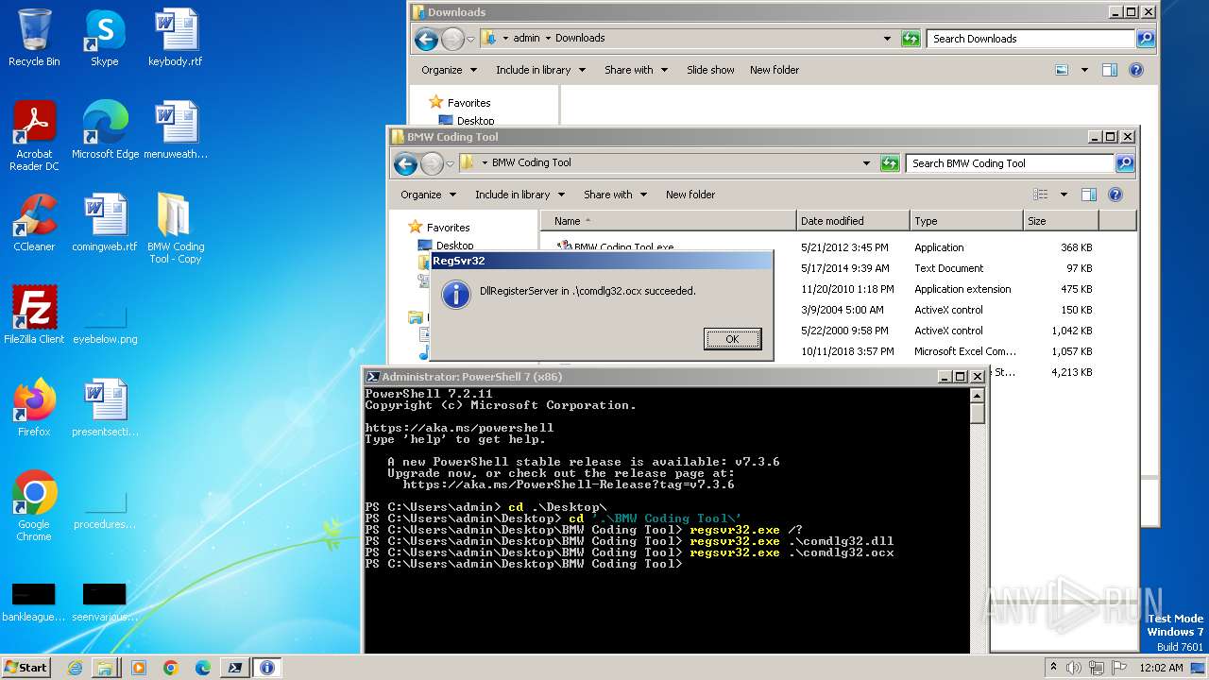
Task: Open Organize menu in BMW Coding Tool window
Action: (x=428, y=195)
